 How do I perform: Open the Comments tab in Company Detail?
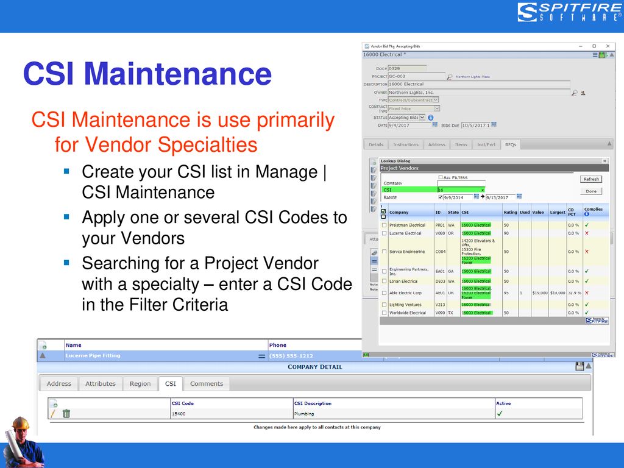coord(207,384)
